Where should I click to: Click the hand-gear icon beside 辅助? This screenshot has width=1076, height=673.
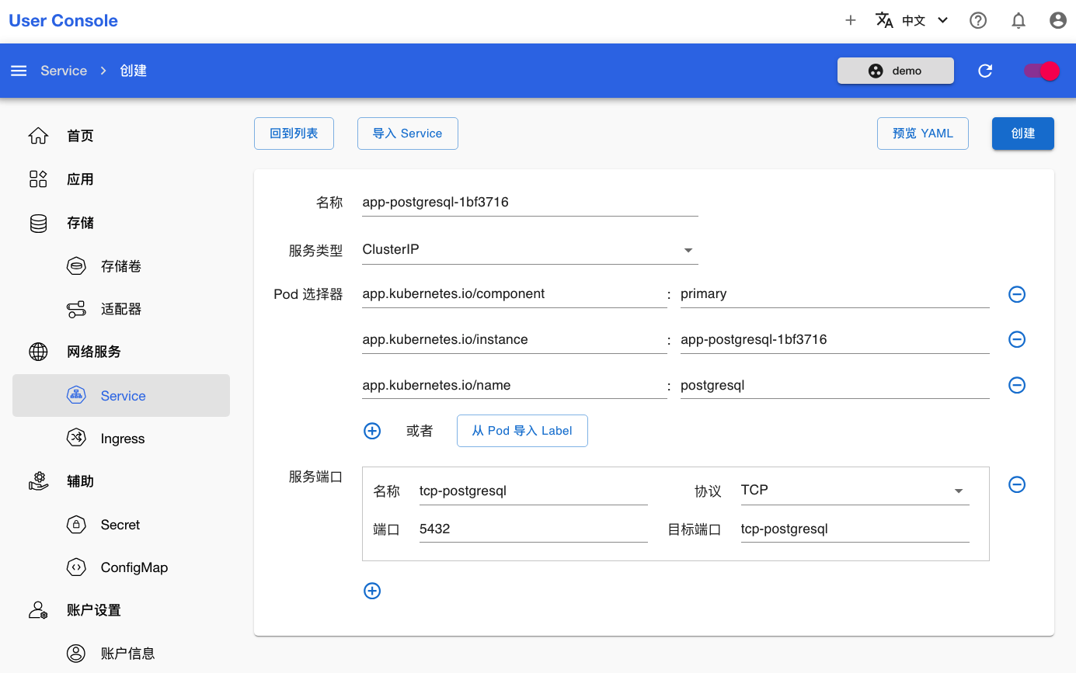click(38, 481)
